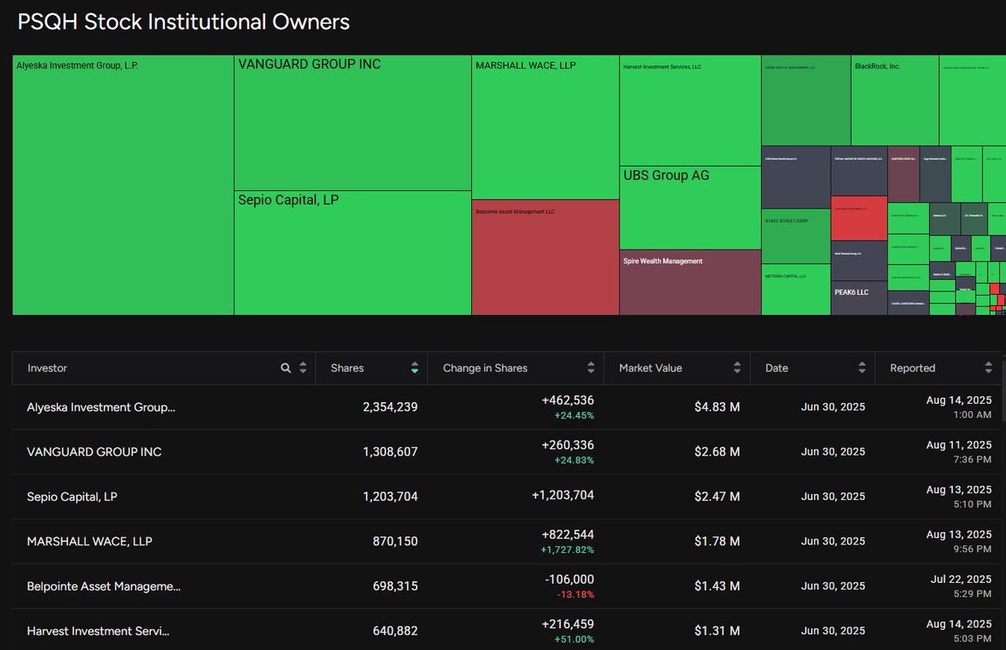
Task: Open the Alyeska Investment Group table row name
Action: tap(101, 407)
